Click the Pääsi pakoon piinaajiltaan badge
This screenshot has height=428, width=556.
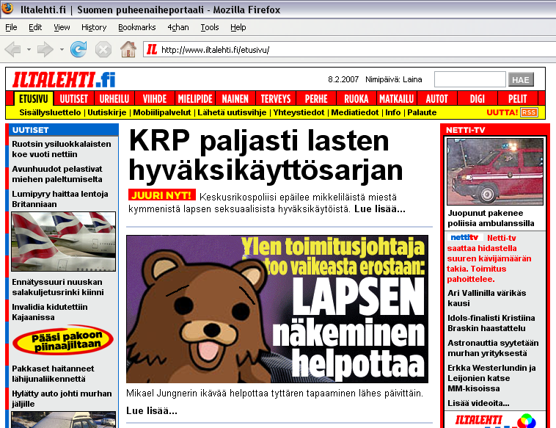point(63,341)
